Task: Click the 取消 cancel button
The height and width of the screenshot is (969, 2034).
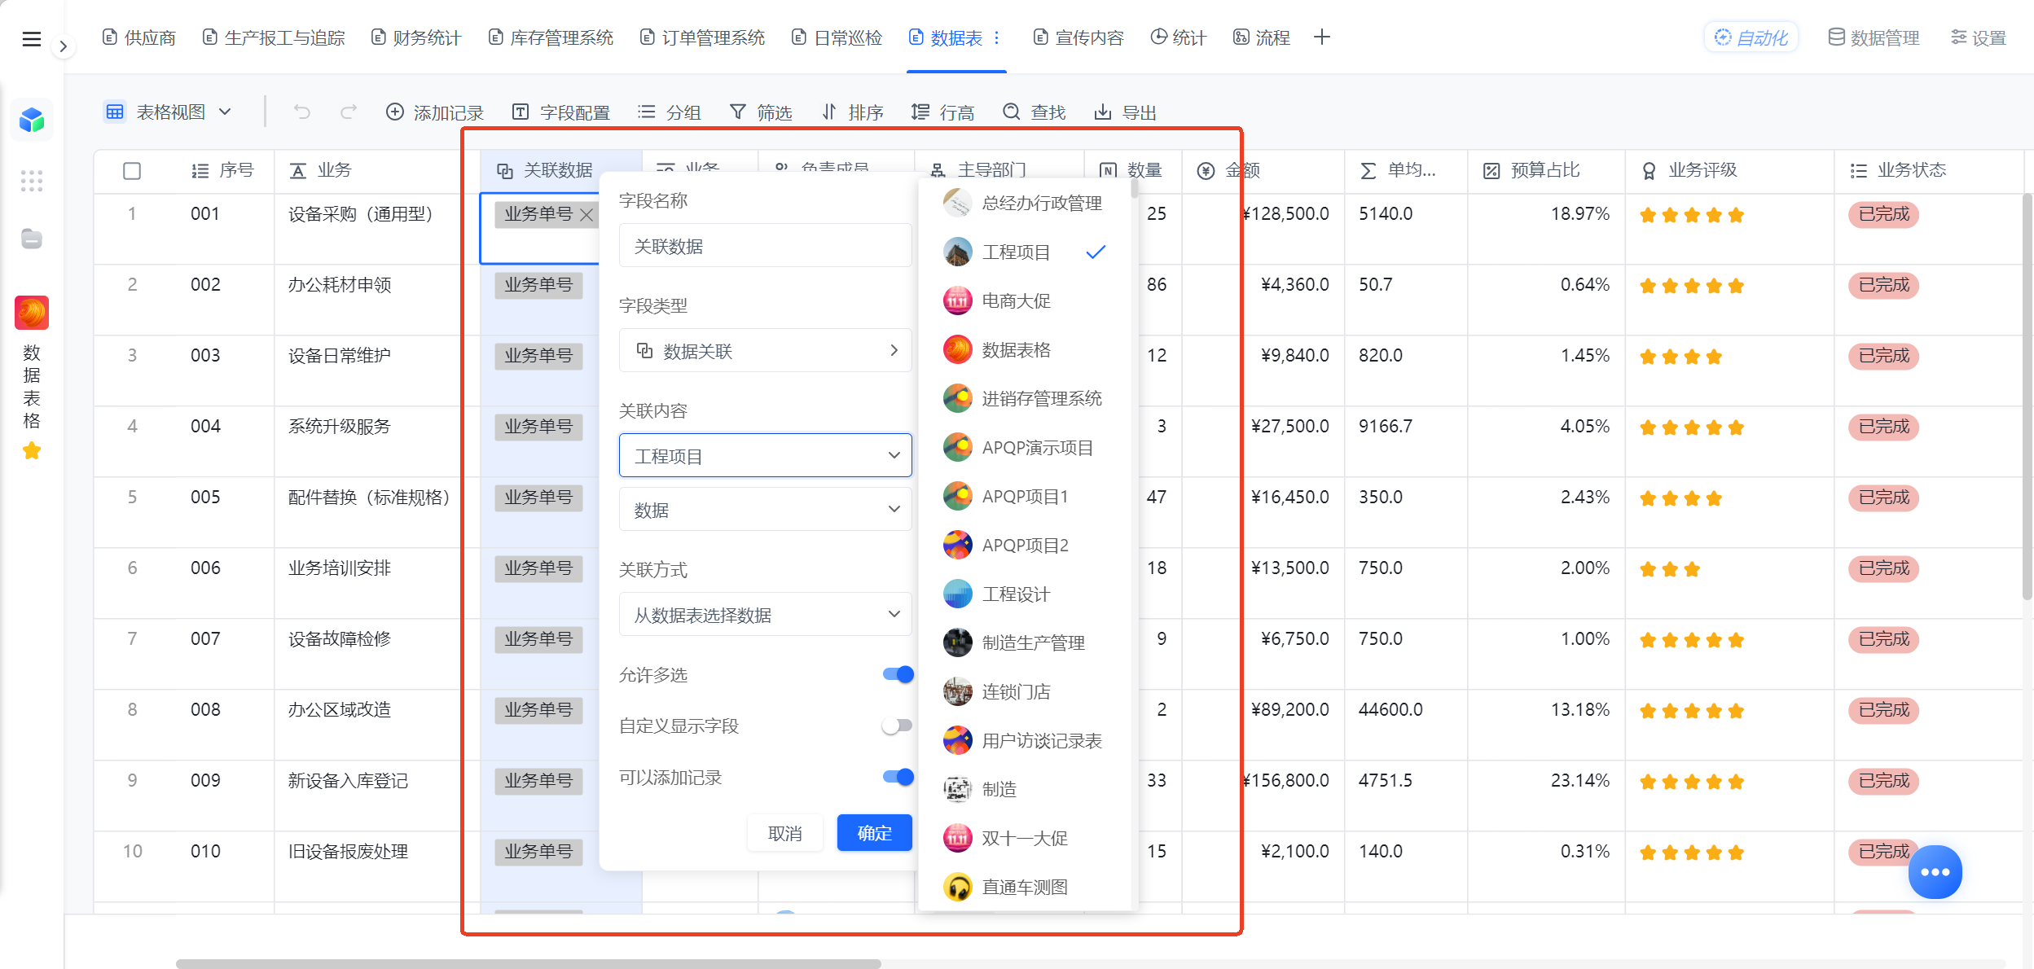Action: pos(784,833)
